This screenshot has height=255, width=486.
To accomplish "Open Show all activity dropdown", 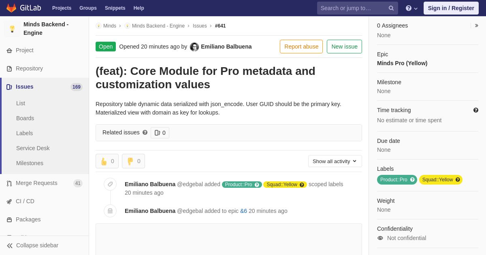I will pyautogui.click(x=335, y=161).
